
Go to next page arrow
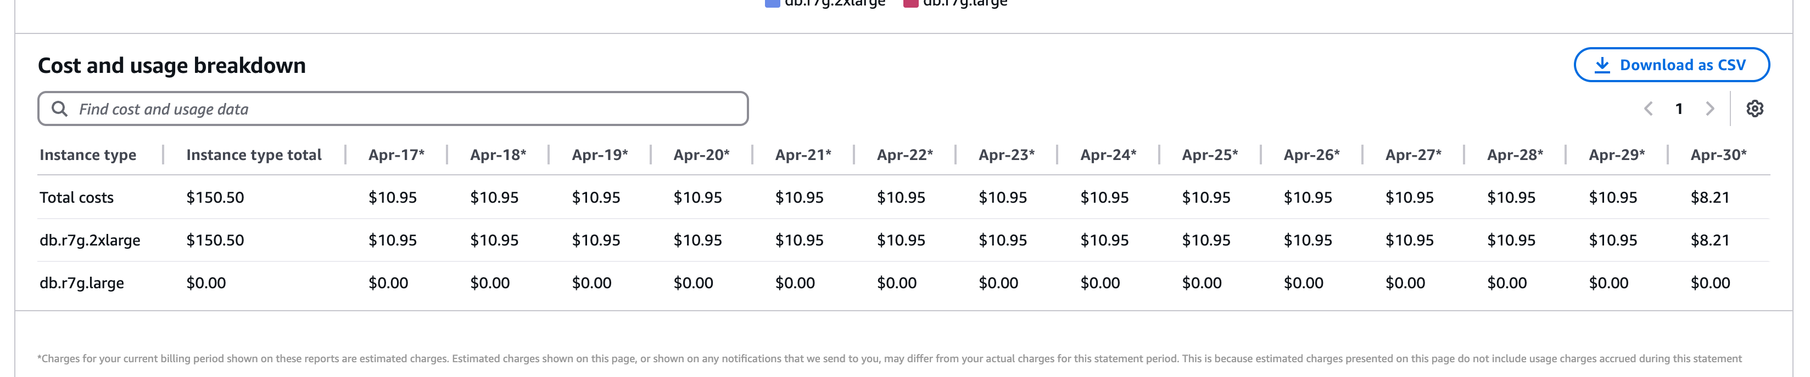1710,108
